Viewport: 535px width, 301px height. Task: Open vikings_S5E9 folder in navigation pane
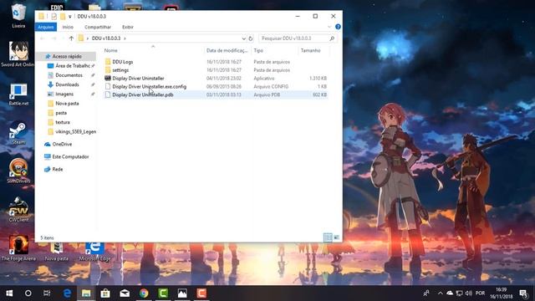[x=75, y=131]
